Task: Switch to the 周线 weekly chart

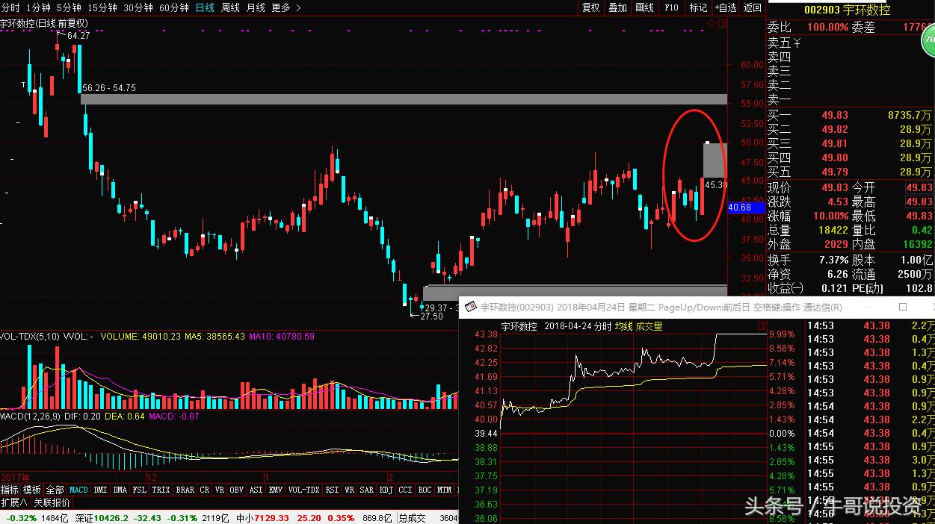Action: coord(230,7)
